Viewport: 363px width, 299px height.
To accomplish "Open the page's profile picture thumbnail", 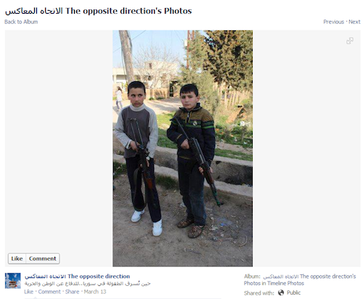I will point(13,281).
